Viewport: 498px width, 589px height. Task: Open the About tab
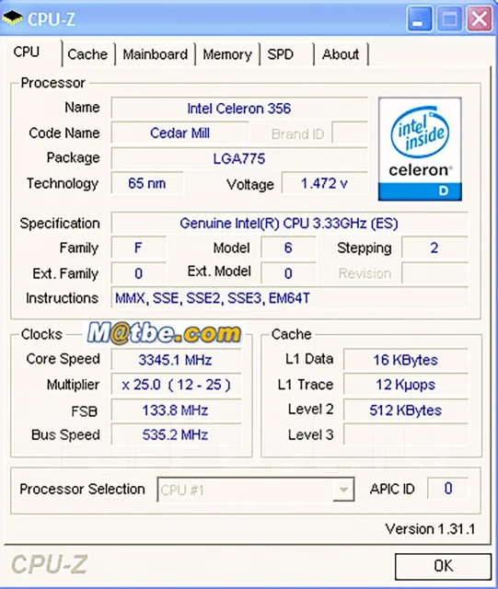[x=341, y=54]
